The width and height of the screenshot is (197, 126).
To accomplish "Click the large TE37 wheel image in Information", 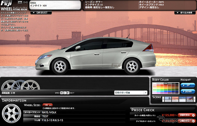I will 12,114.
